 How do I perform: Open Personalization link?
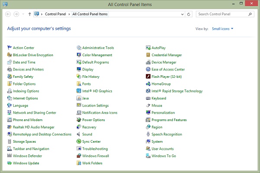[163, 112]
